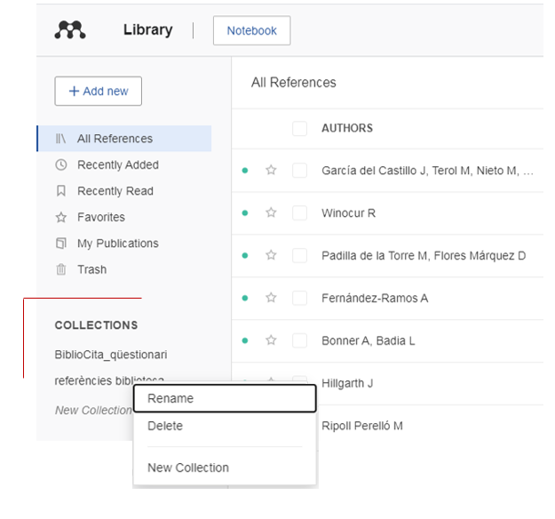Open the Bonner A, Badia L reference

pos(369,340)
